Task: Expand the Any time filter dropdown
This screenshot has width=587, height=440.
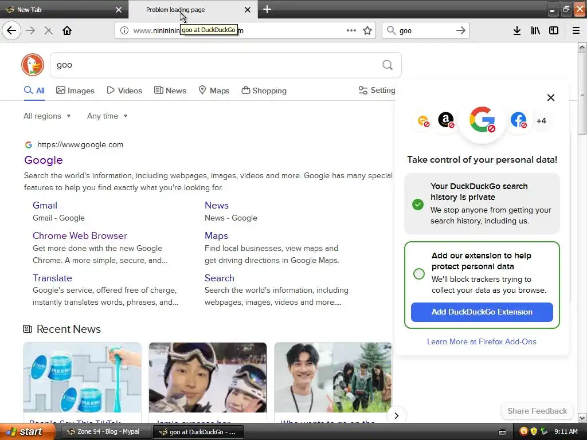Action: tap(107, 116)
